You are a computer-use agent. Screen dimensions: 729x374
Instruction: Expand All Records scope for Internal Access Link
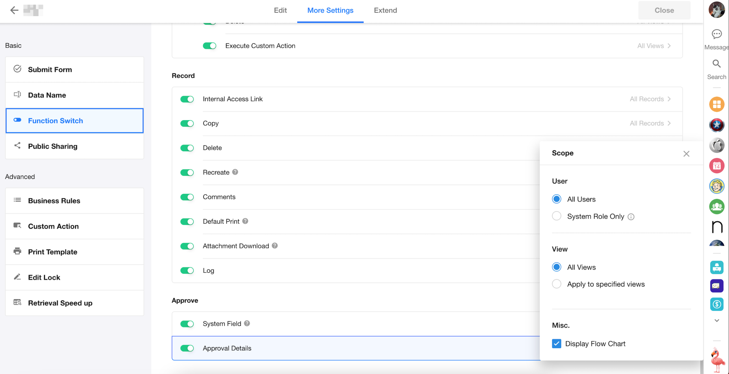pos(650,99)
